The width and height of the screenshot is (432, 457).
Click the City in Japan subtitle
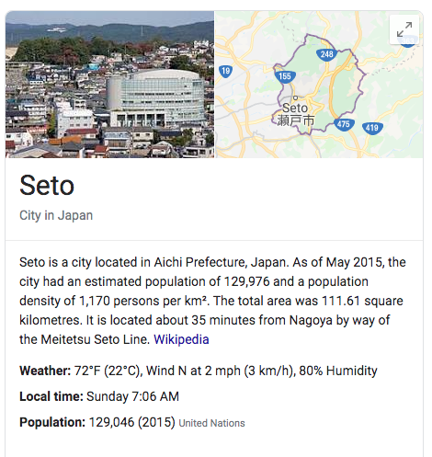56,215
